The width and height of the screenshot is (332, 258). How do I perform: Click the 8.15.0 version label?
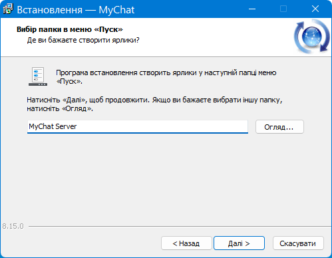13,226
